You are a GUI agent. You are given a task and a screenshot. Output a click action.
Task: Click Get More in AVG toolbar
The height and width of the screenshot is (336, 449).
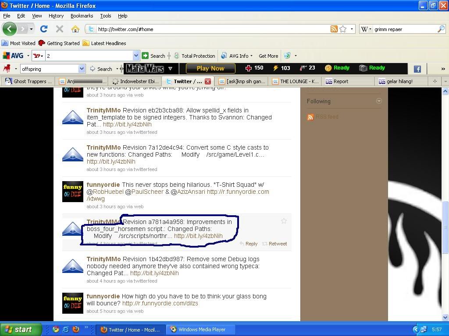268,56
